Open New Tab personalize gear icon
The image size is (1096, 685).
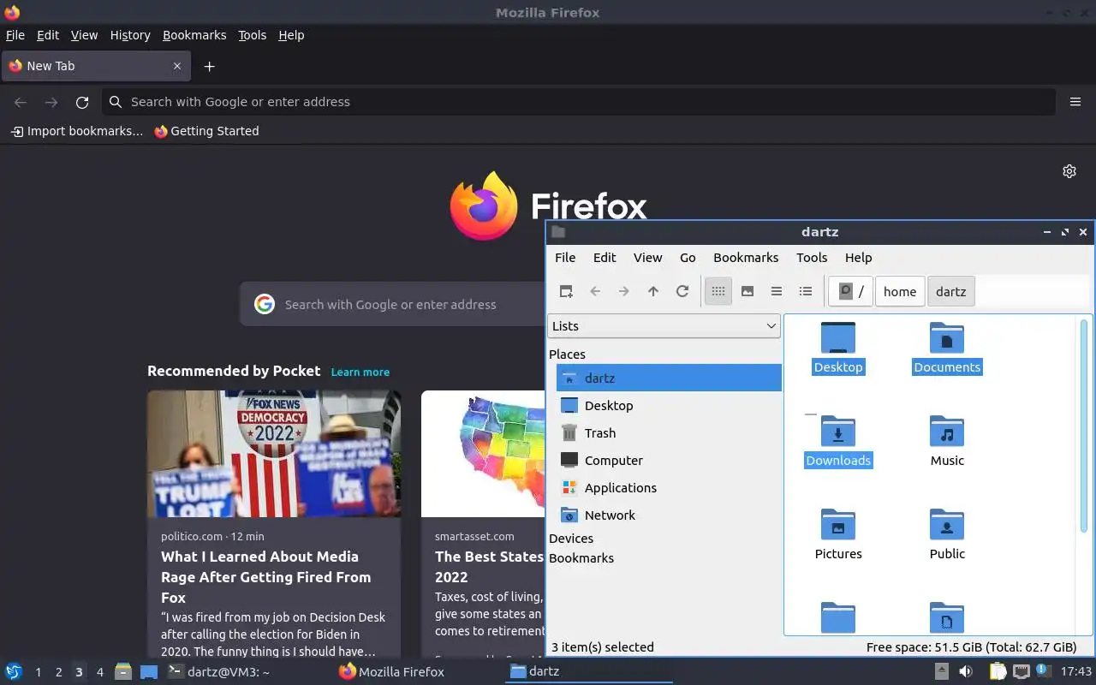coord(1069,171)
